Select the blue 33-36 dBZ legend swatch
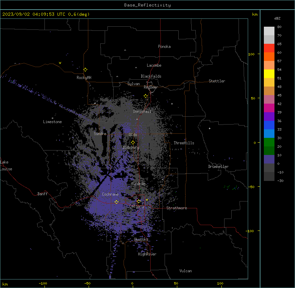Viewport: 295px width, 288px height. [x=269, y=125]
